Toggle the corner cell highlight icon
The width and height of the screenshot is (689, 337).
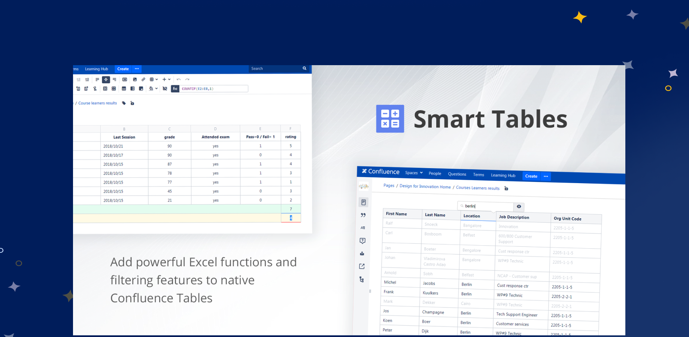click(141, 89)
